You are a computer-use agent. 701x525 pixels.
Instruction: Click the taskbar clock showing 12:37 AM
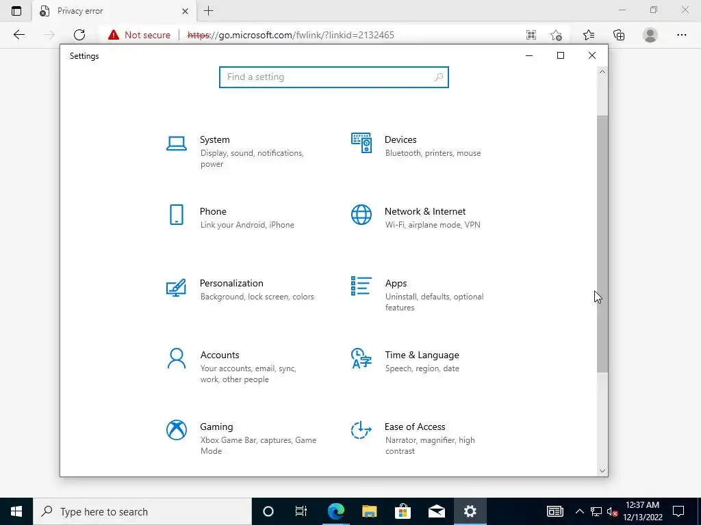642,511
